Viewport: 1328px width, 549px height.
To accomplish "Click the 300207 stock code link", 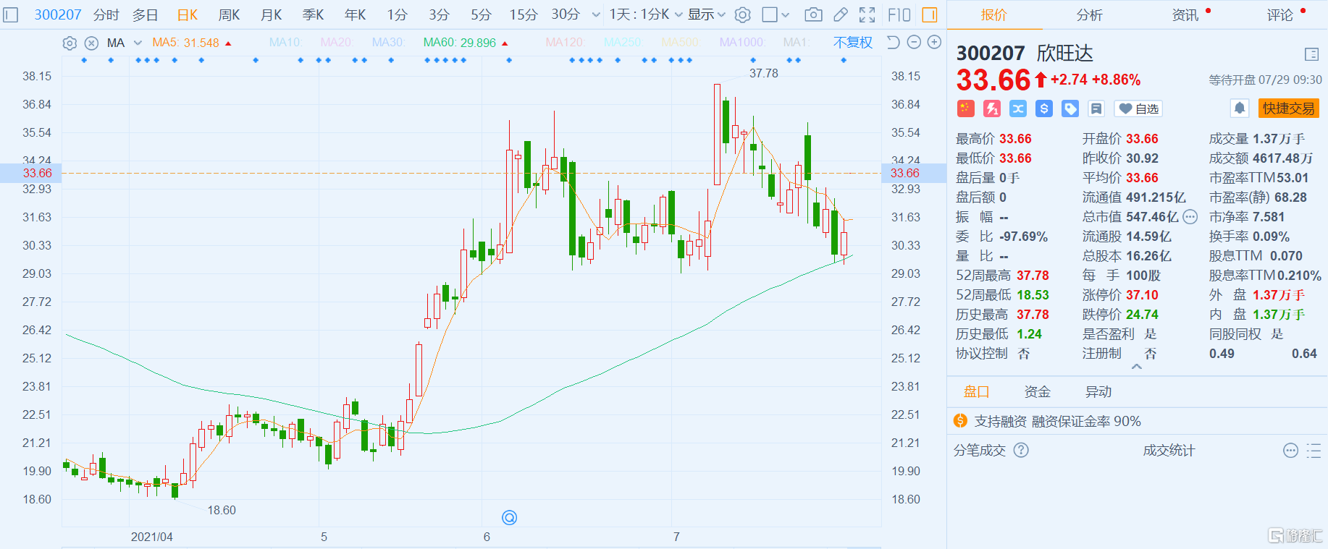I will (x=58, y=14).
